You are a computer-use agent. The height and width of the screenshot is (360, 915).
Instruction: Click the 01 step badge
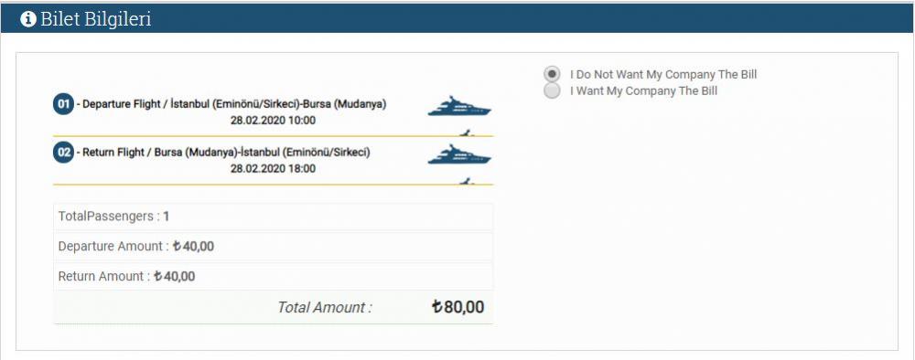point(64,105)
